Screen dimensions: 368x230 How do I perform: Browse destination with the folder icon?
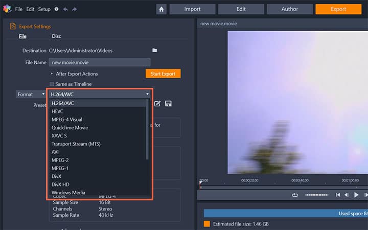pos(155,50)
